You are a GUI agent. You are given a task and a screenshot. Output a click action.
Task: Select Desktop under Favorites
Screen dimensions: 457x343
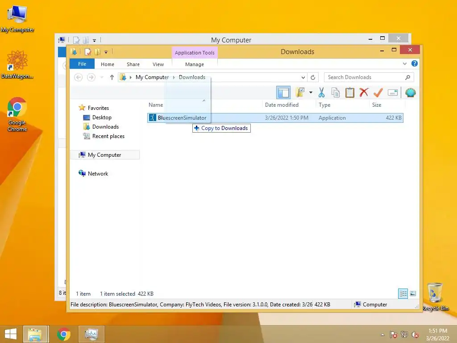102,117
